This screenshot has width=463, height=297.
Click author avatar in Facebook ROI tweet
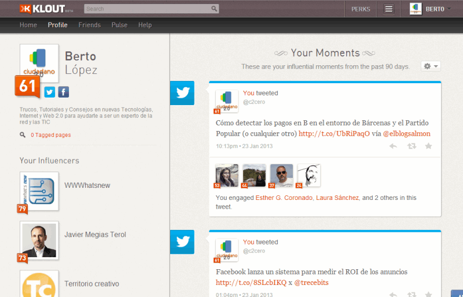[x=227, y=250]
